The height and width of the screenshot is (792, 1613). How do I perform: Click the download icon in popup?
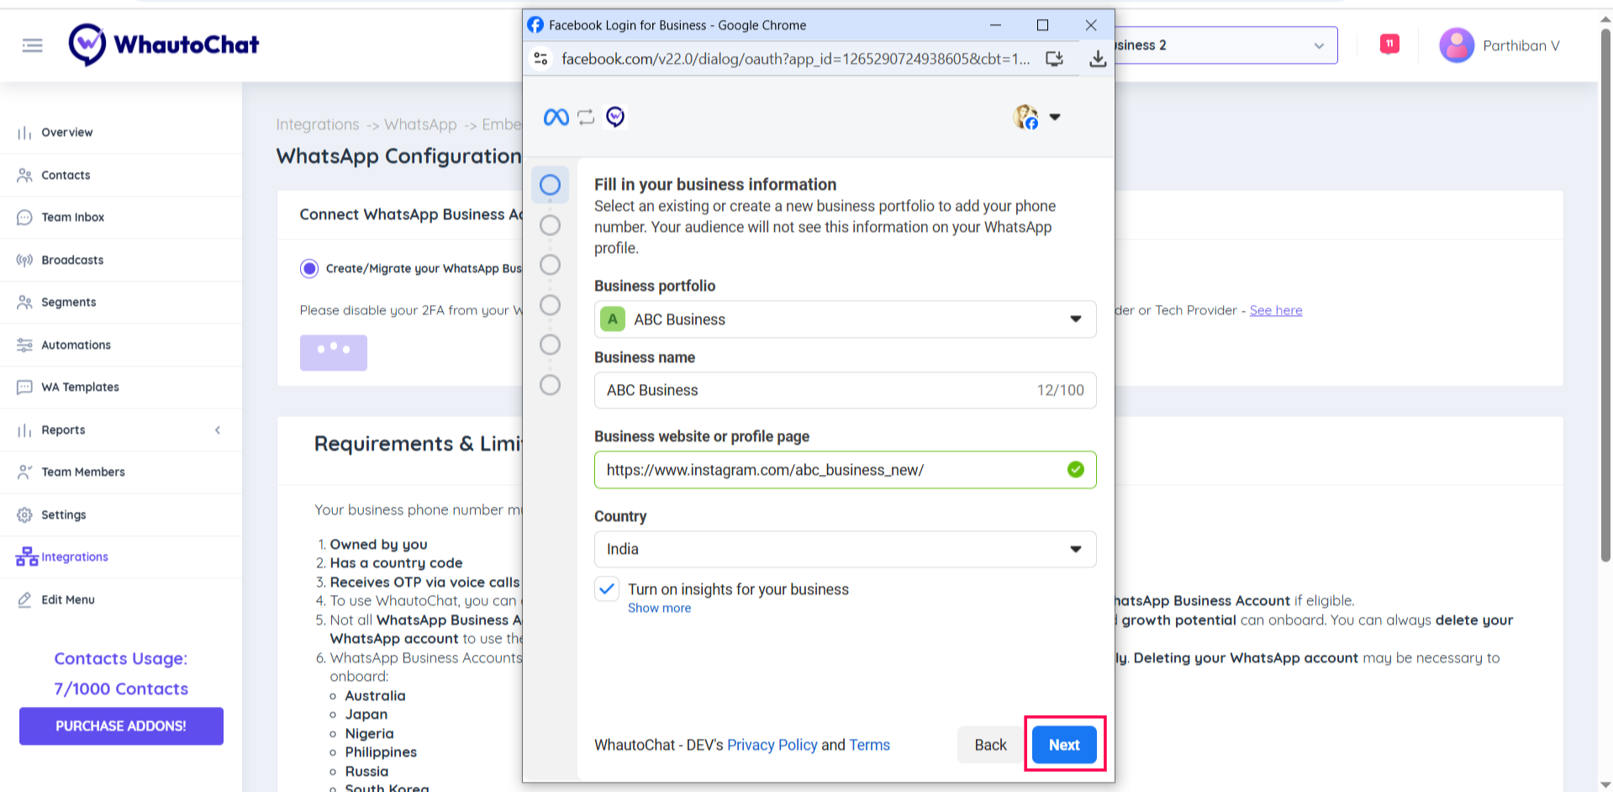tap(1098, 59)
